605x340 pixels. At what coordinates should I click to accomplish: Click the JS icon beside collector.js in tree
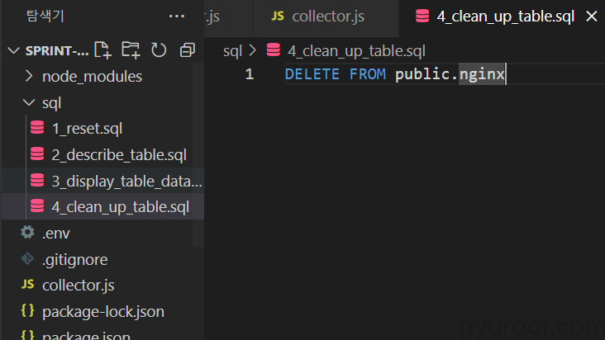click(27, 286)
